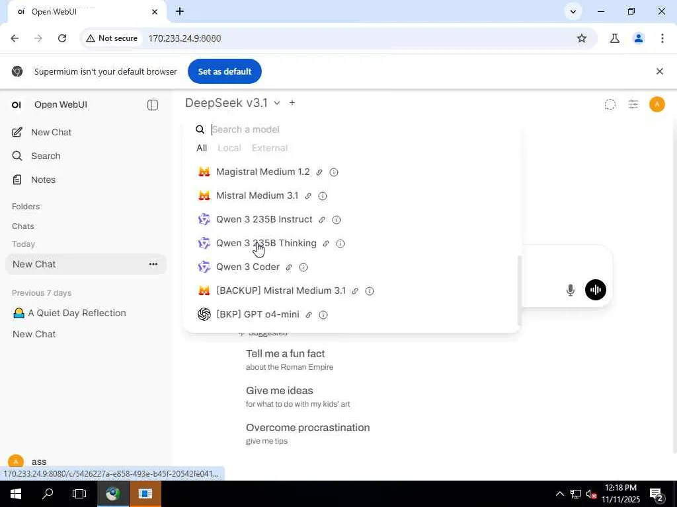The width and height of the screenshot is (677, 507).
Task: Click the browser address bar URL
Action: point(184,38)
